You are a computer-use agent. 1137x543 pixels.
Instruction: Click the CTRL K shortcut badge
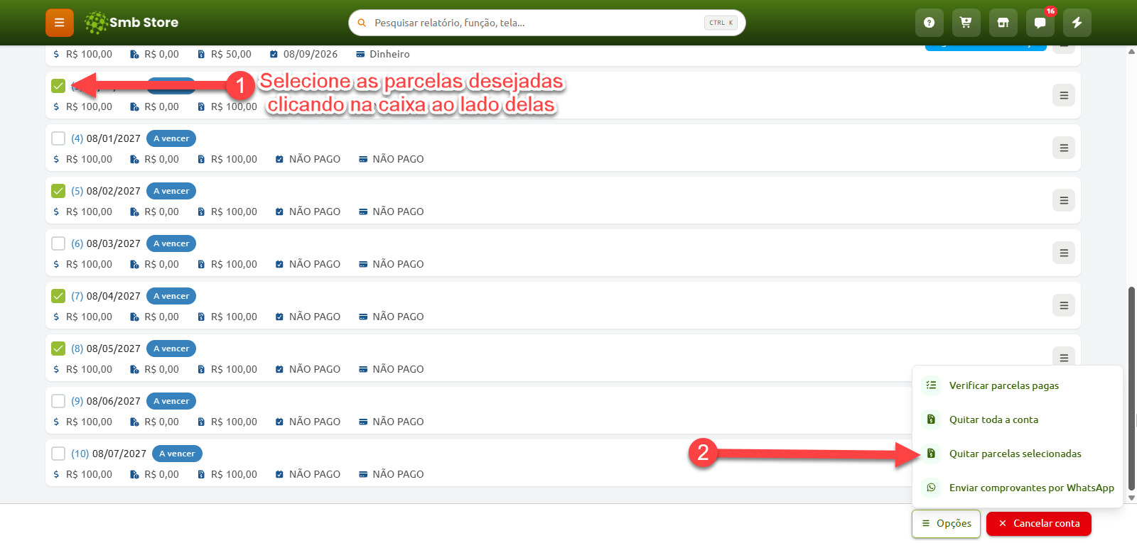click(721, 23)
